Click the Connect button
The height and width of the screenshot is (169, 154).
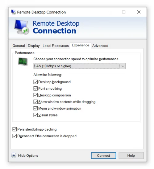103,155
